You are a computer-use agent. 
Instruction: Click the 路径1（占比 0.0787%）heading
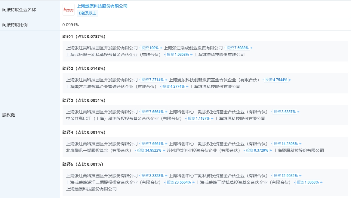84,36
